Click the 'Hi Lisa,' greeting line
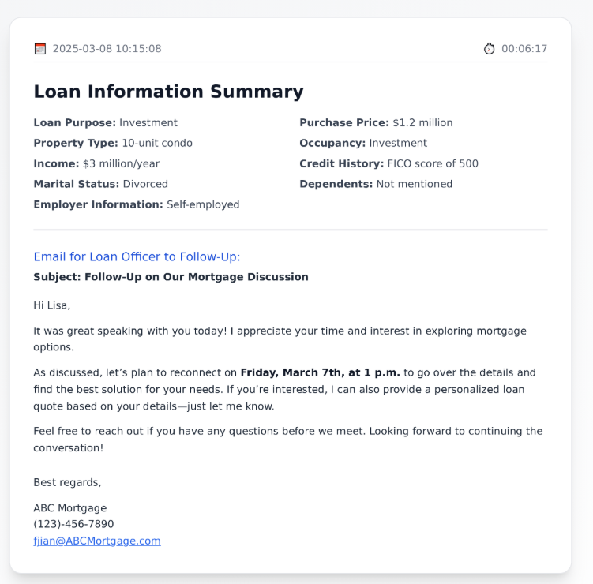Viewport: 593px width, 584px height. (x=52, y=305)
